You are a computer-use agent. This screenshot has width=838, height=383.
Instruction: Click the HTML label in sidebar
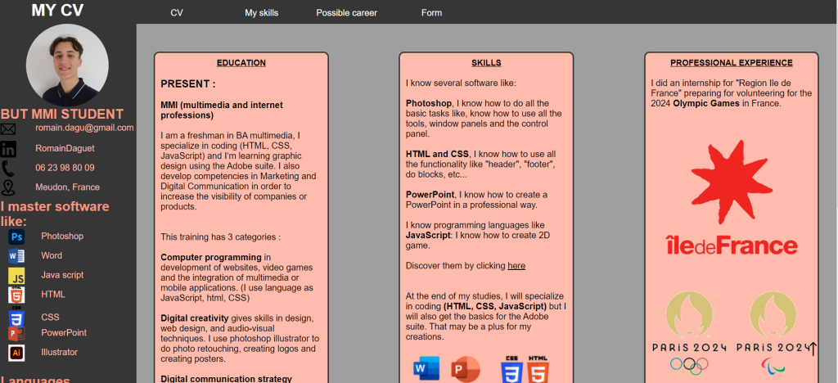pyautogui.click(x=53, y=294)
